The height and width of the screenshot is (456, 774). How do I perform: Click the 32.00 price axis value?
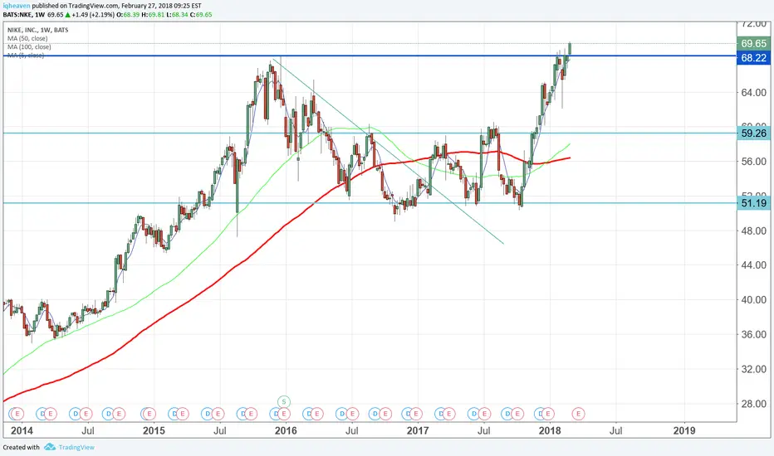click(x=754, y=369)
